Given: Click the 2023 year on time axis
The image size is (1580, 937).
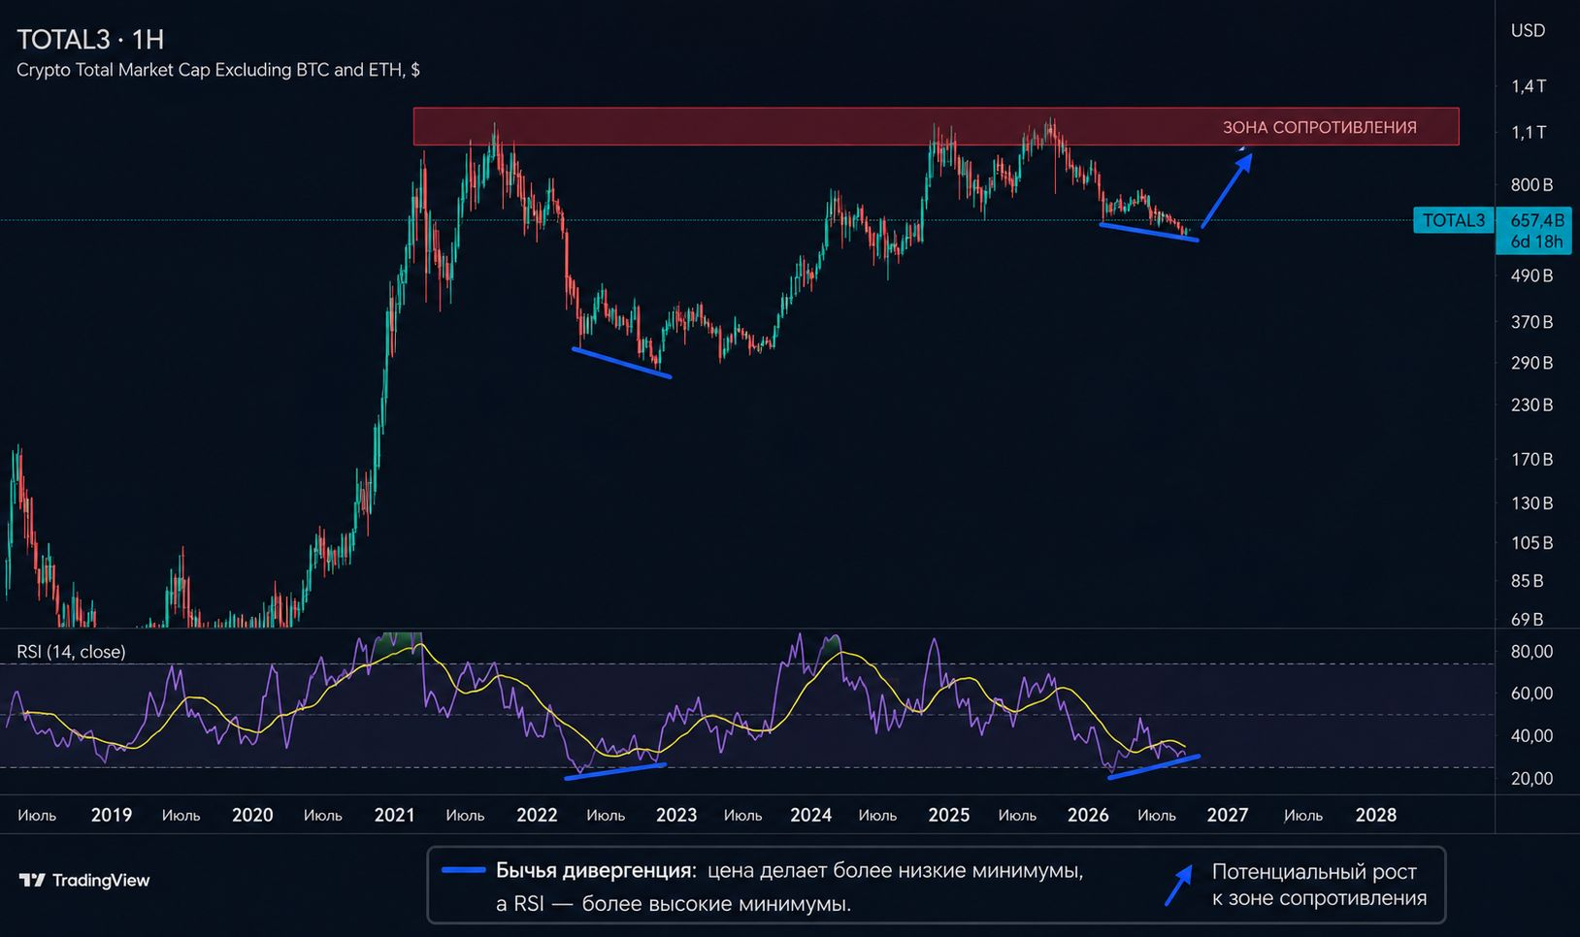Looking at the screenshot, I should tap(676, 815).
